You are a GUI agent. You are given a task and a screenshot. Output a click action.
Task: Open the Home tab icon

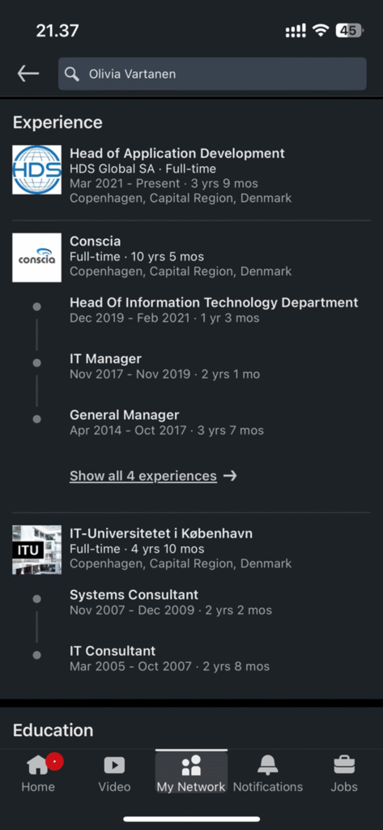(x=37, y=765)
